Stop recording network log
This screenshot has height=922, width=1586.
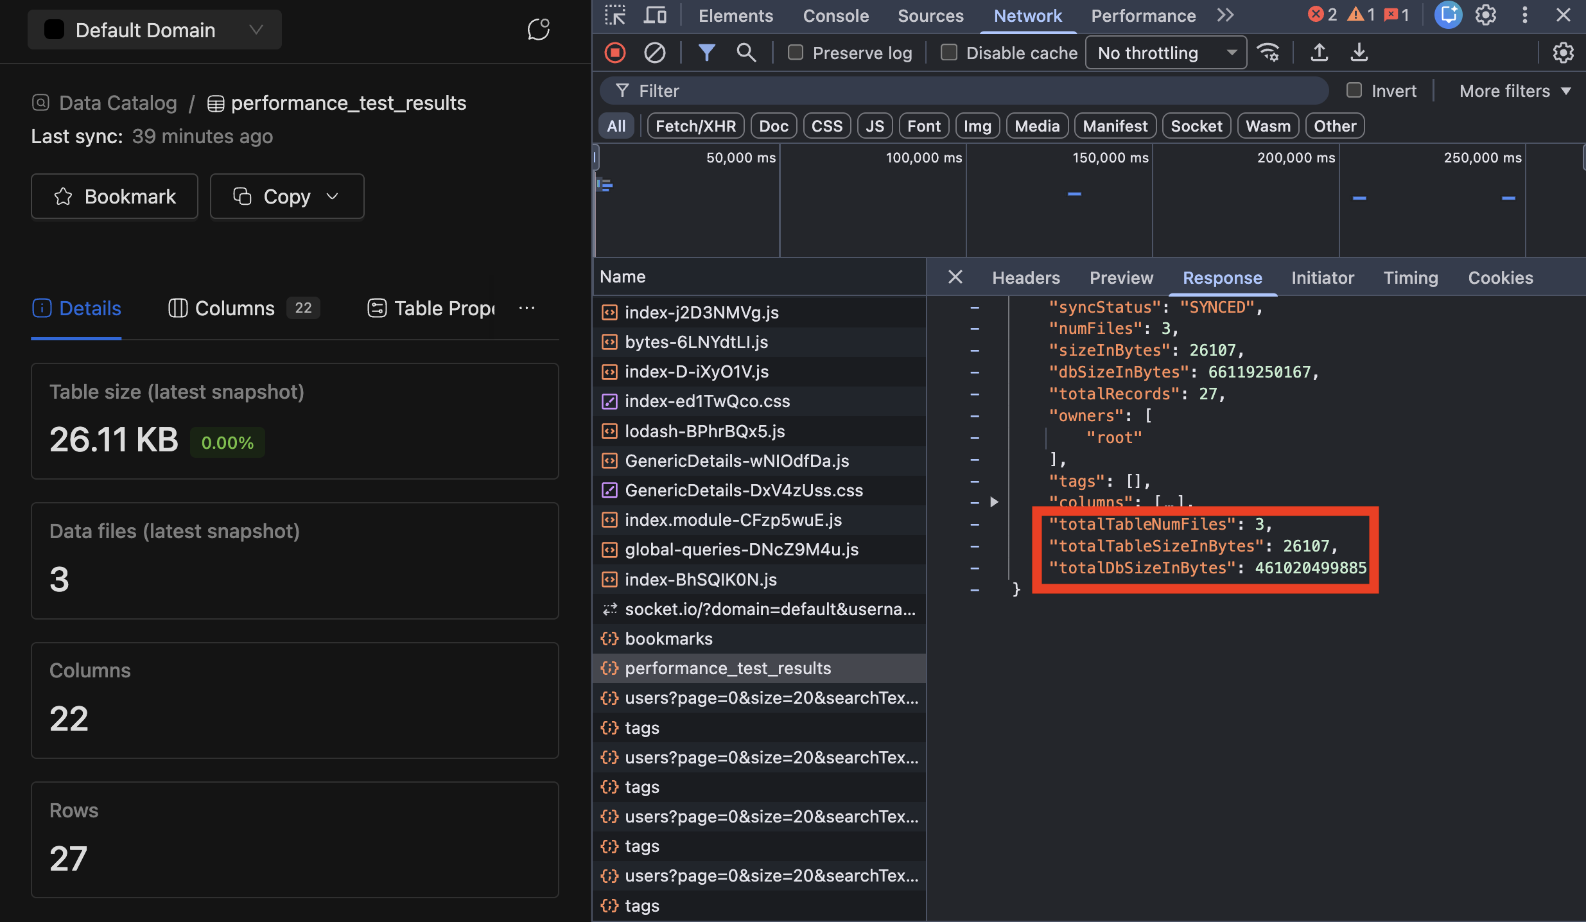coord(614,53)
